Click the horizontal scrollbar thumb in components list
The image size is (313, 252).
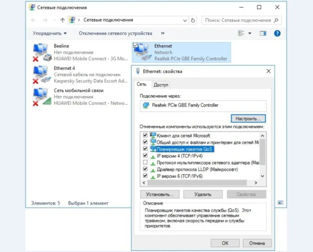pyautogui.click(x=197, y=183)
